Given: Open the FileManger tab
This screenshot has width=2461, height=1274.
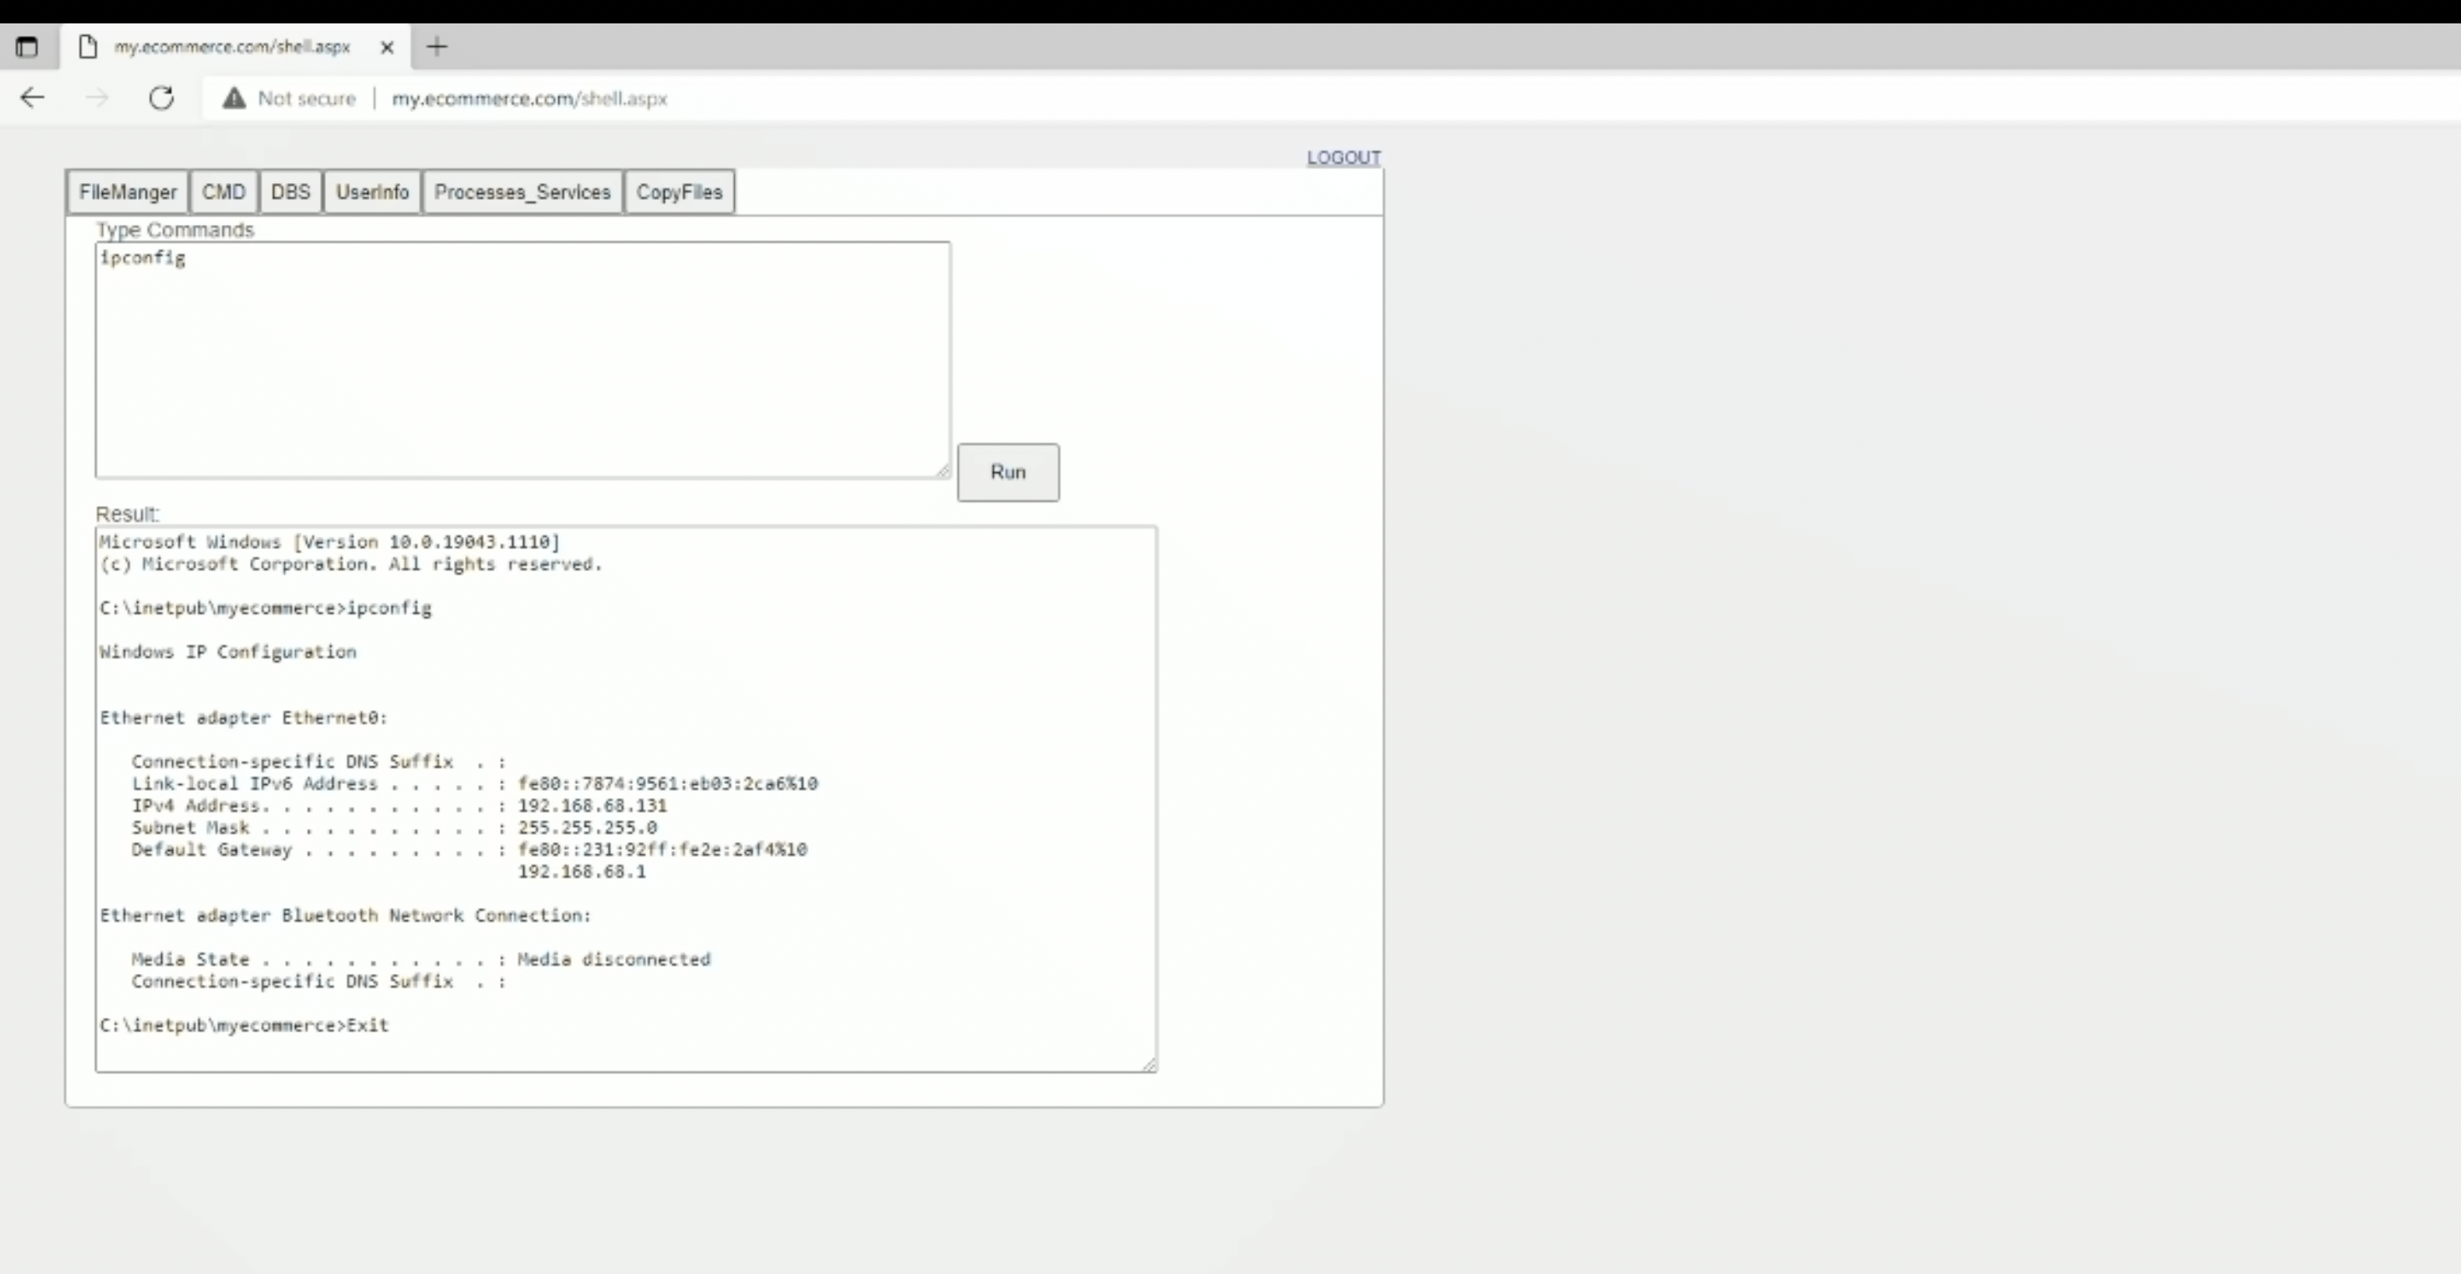Looking at the screenshot, I should 128,192.
